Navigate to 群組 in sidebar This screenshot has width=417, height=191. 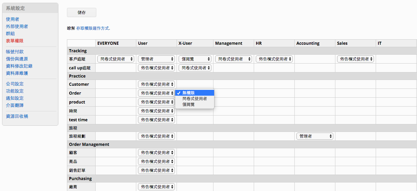pyautogui.click(x=10, y=34)
